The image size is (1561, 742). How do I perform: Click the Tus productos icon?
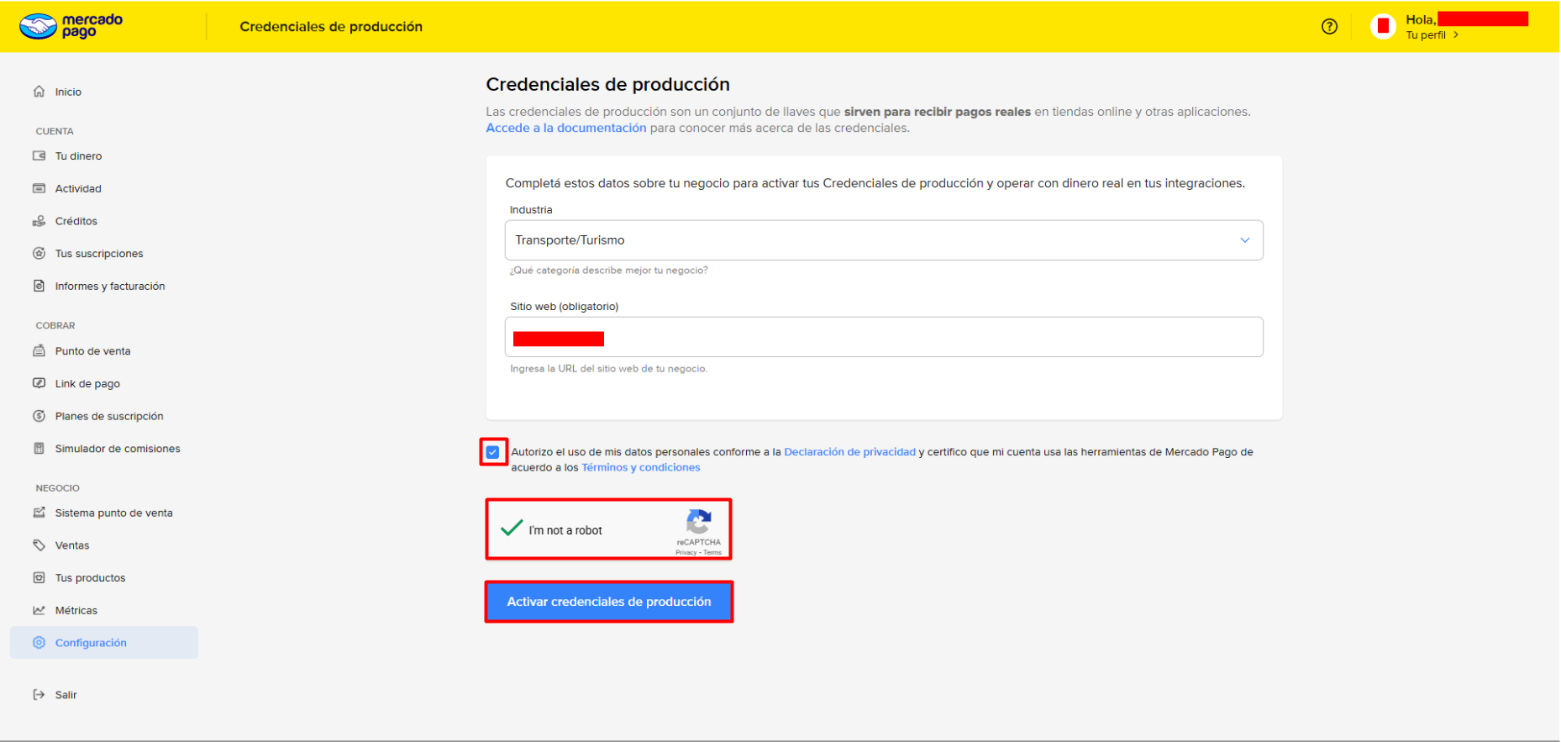pos(39,577)
